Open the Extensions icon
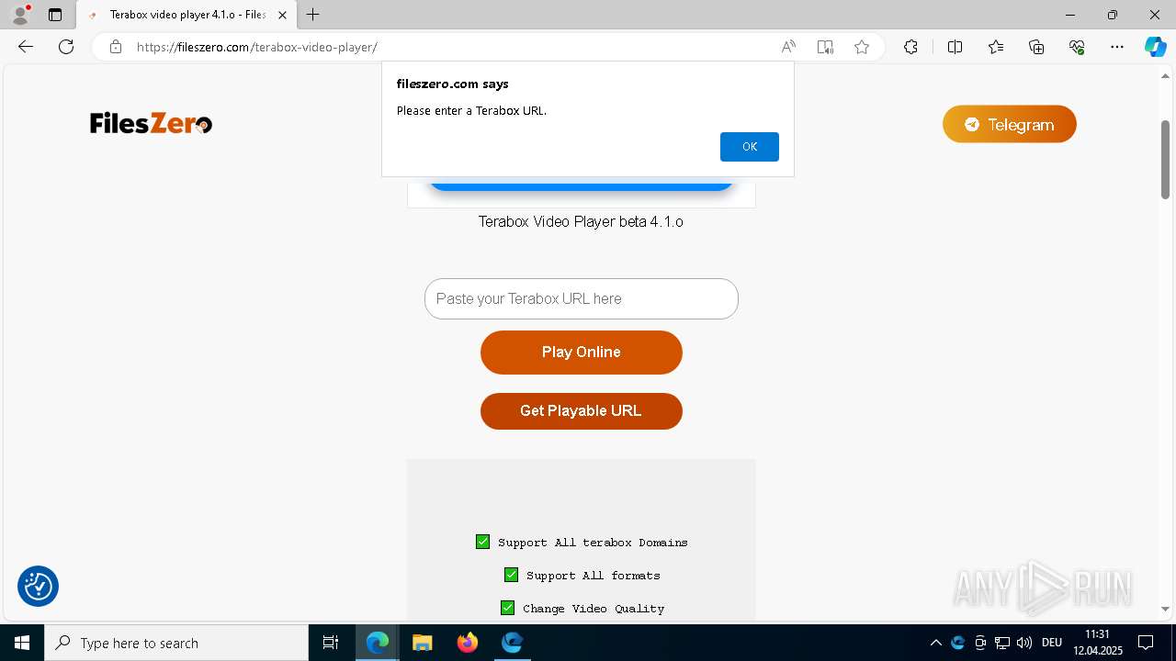The height and width of the screenshot is (661, 1176). tap(910, 47)
